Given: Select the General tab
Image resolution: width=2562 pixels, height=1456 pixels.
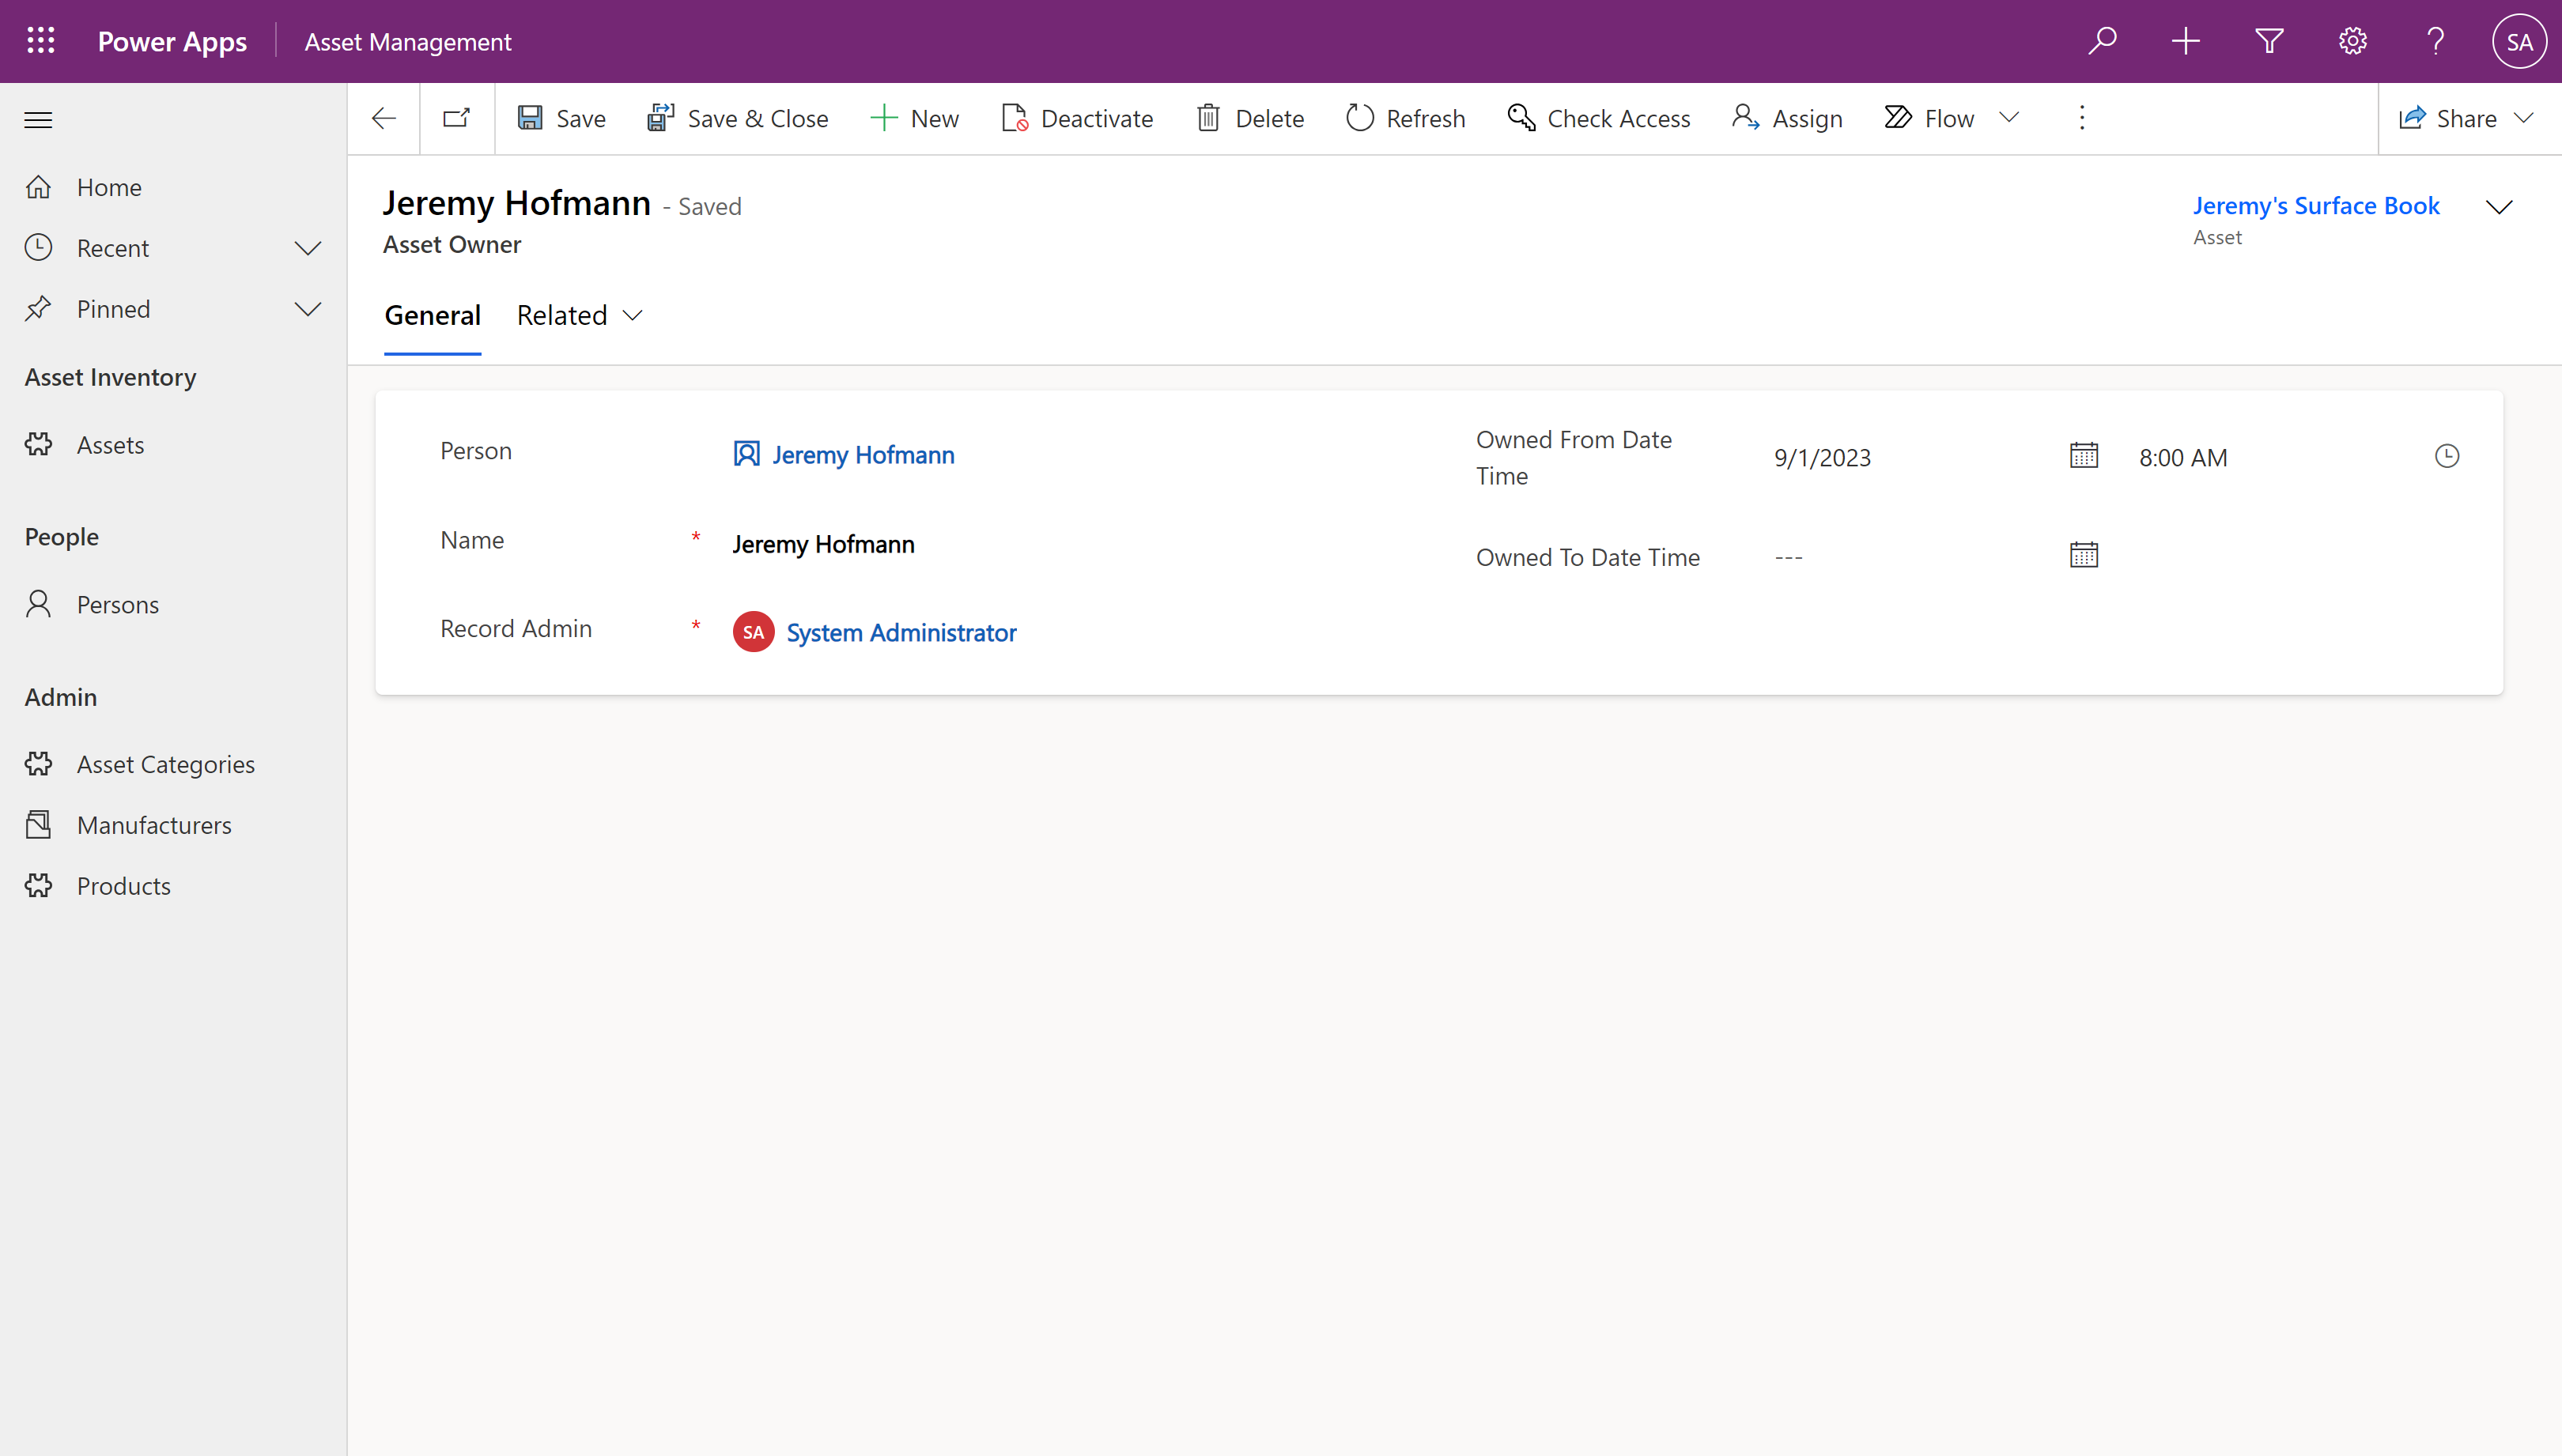Looking at the screenshot, I should [x=433, y=315].
